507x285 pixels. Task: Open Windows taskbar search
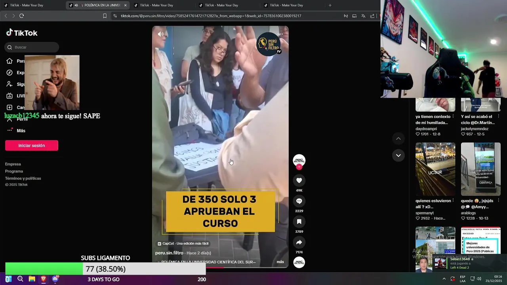coord(20,279)
